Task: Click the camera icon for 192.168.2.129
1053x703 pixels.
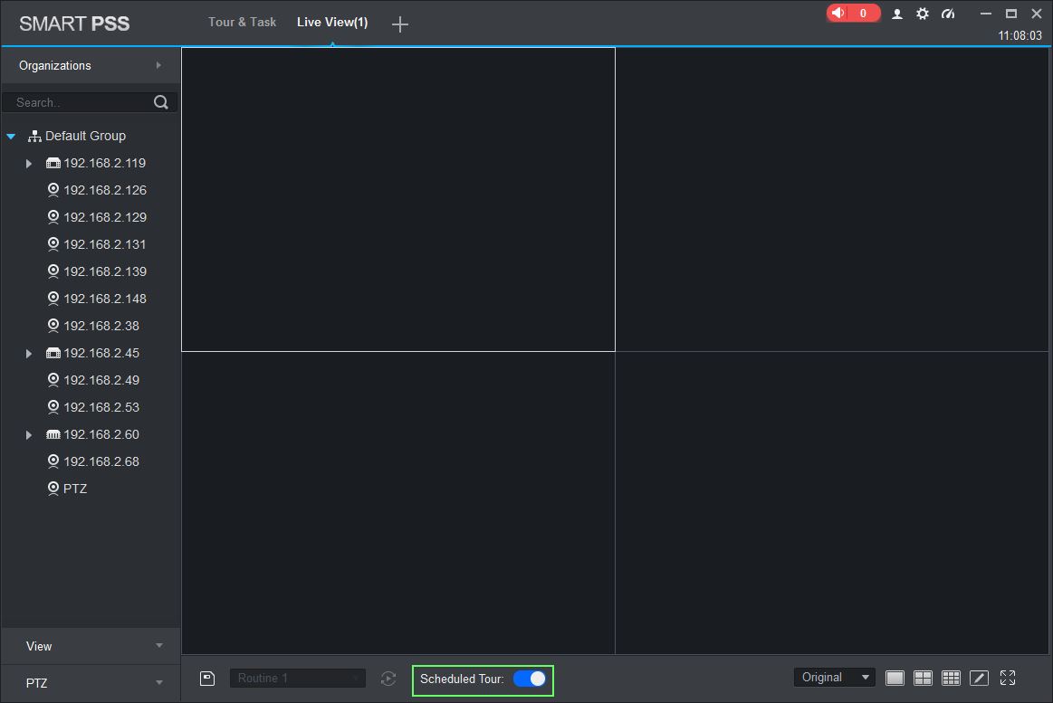Action: pyautogui.click(x=53, y=216)
